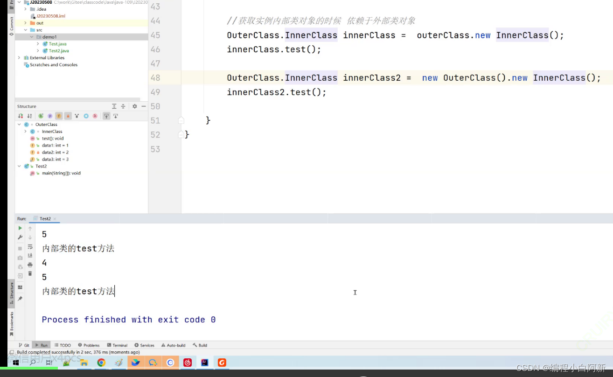Toggle show properties (P) in Structure

[50, 116]
